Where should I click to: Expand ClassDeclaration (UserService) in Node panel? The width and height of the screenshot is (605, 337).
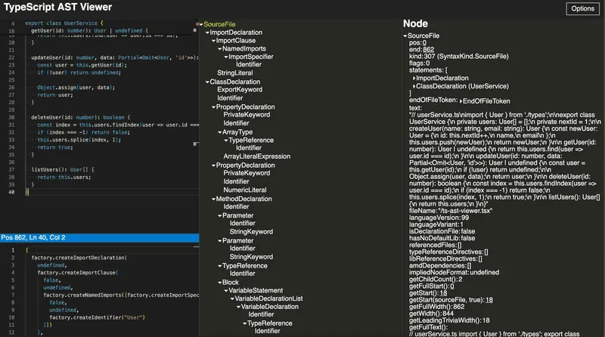[414, 86]
